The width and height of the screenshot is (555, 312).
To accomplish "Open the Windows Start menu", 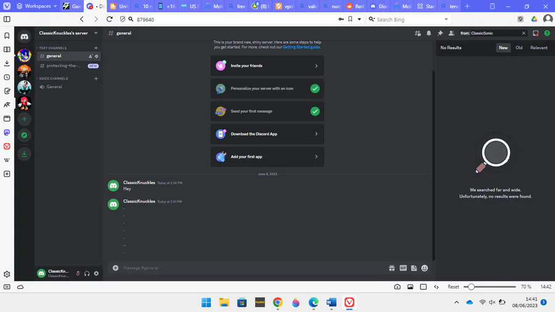I will click(206, 303).
